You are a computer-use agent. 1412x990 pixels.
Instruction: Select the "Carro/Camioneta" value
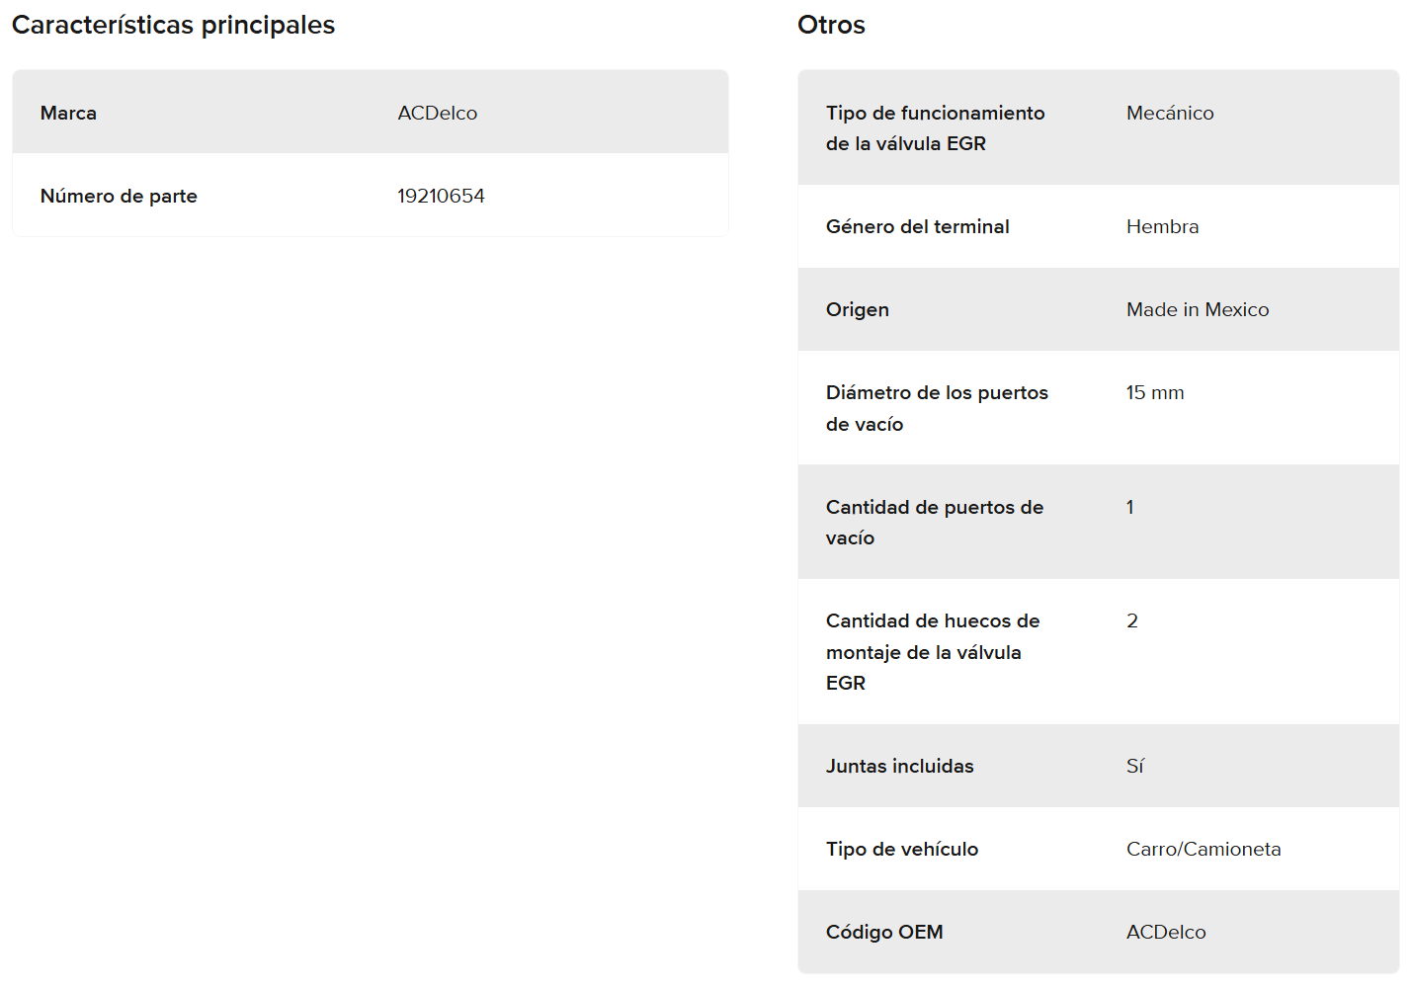point(1204,849)
